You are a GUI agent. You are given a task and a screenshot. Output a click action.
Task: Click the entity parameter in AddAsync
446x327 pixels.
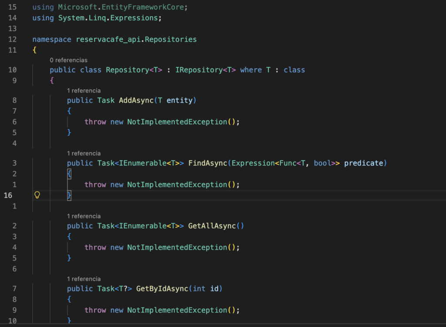[x=179, y=100]
